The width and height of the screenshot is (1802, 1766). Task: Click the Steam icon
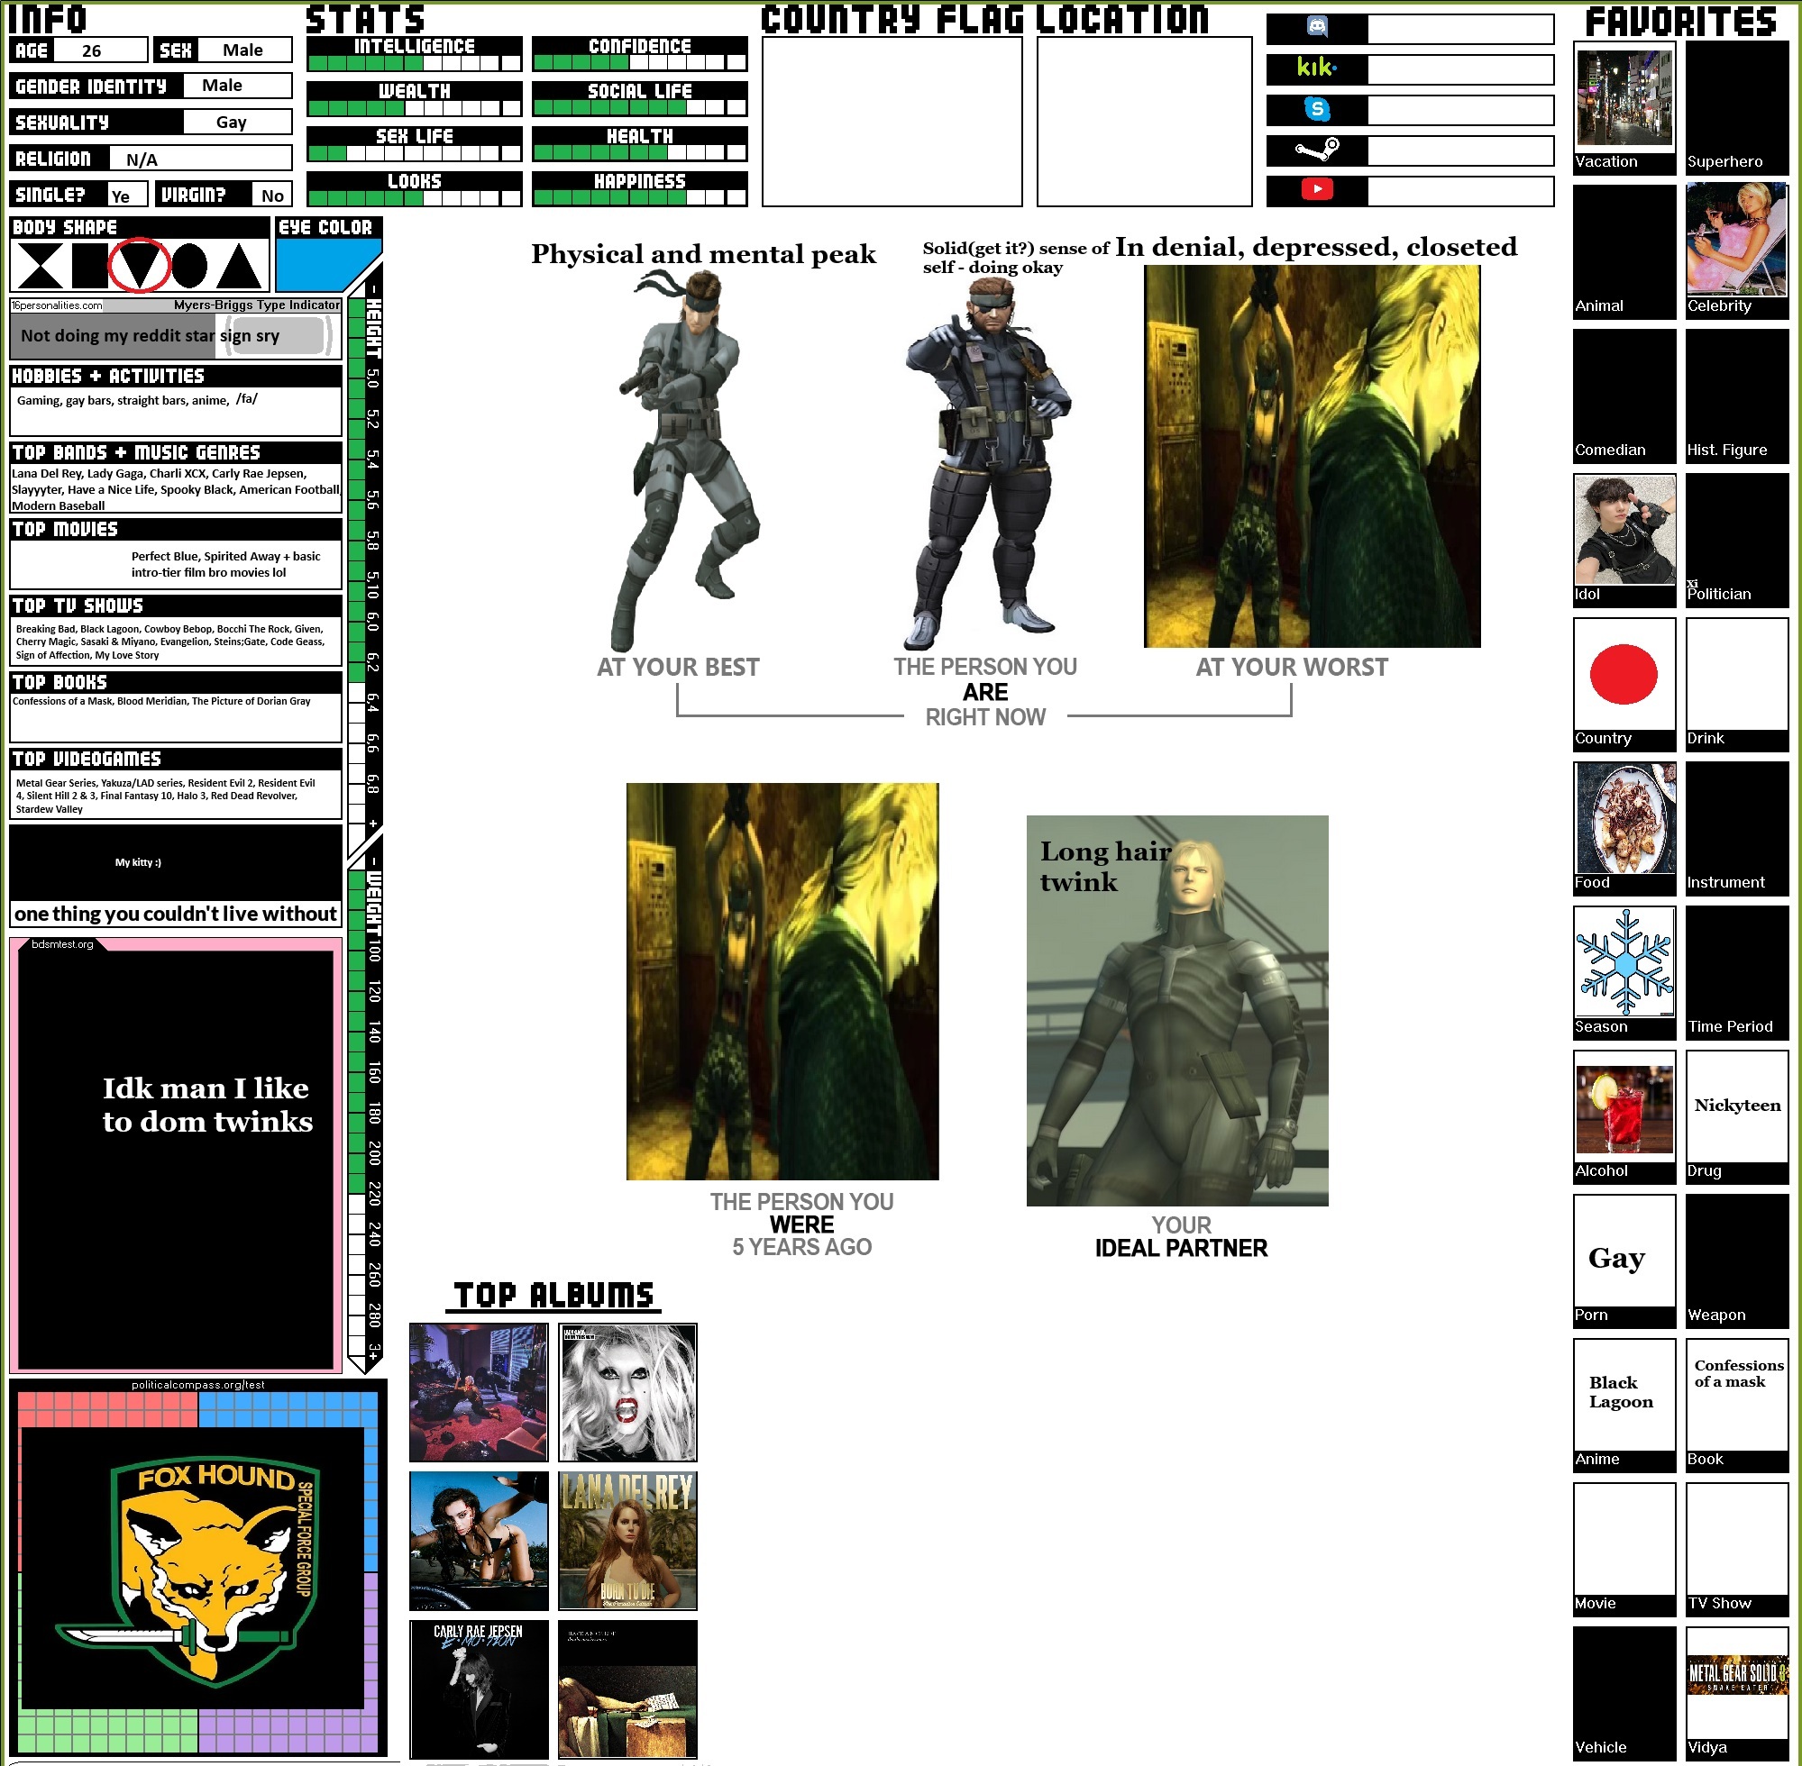click(x=1316, y=150)
